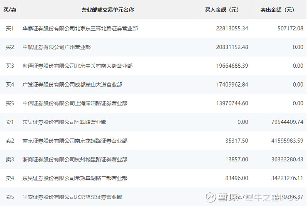Select the 卖1 row label

pyautogui.click(x=10, y=122)
